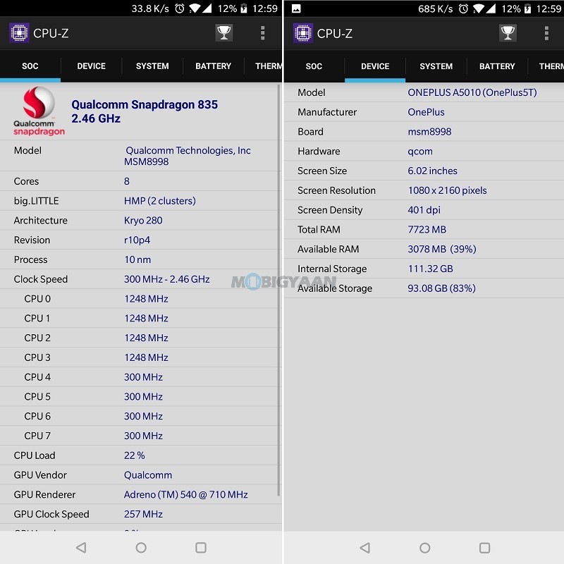Viewport: 564px width, 564px height.
Task: Tap GPU Vendor Qualcomm value
Action: (148, 474)
